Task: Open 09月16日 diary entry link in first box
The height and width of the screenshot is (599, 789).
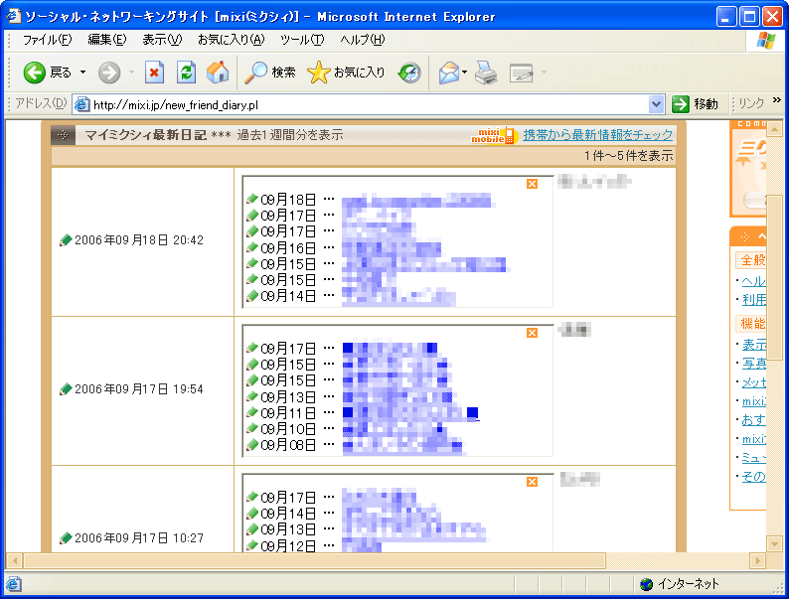Action: [392, 248]
